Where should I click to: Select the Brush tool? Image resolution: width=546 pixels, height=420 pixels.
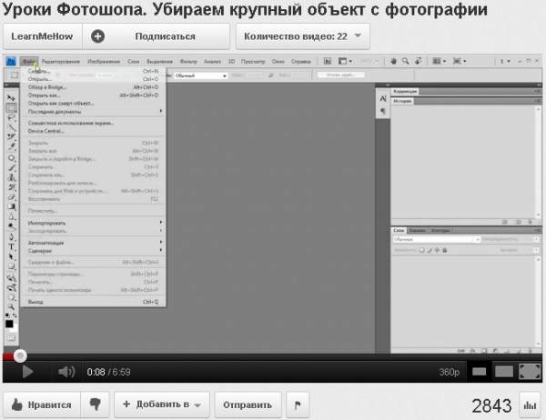coord(11,168)
